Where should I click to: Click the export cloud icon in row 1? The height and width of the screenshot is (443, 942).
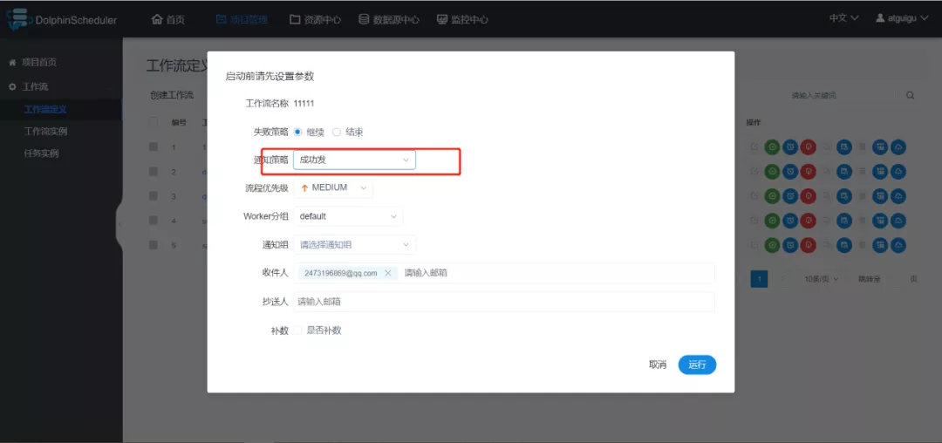(x=898, y=147)
